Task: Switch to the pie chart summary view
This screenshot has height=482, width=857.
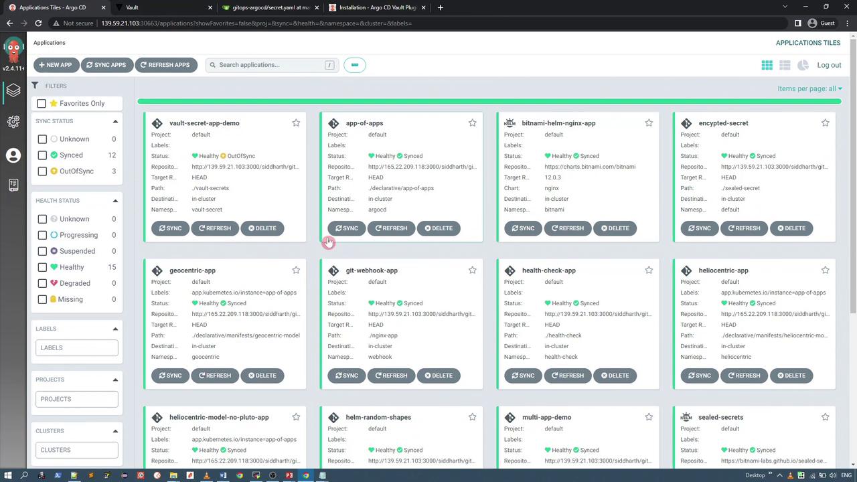Action: 803,65
